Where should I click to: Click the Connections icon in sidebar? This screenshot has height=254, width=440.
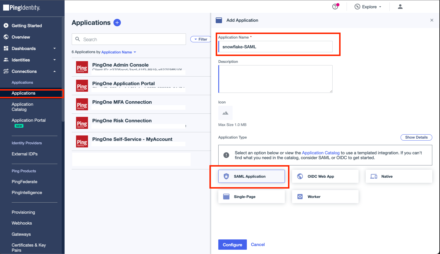6,71
